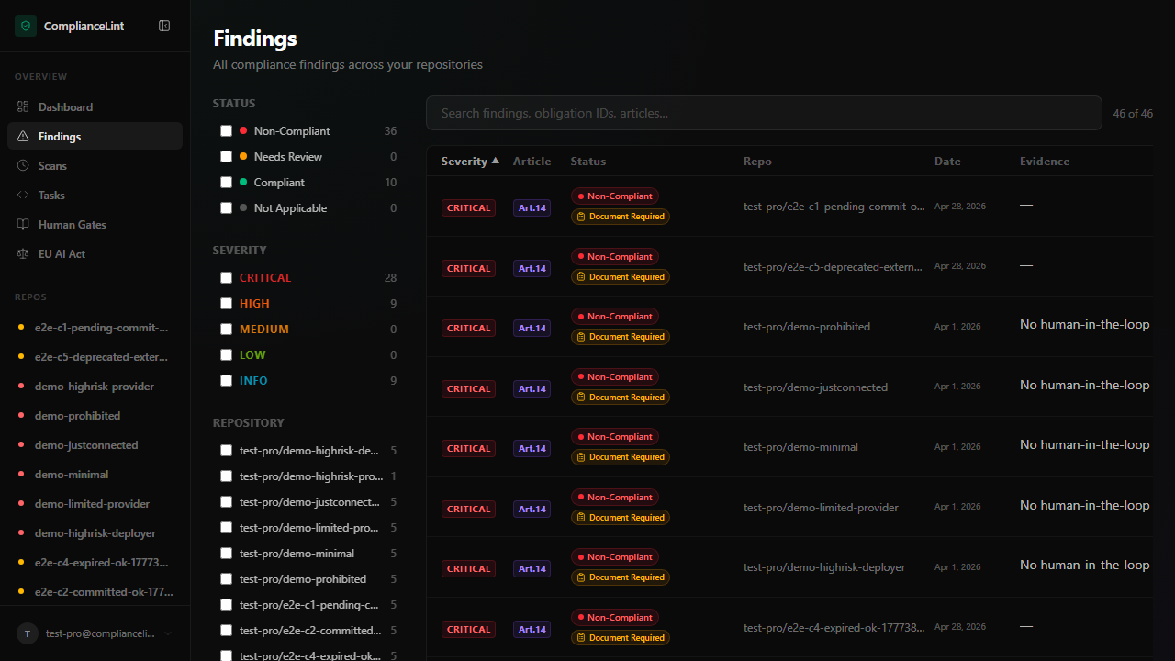Image resolution: width=1175 pixels, height=661 pixels.
Task: Check the Non-Compliant status filter
Action: 226,131
